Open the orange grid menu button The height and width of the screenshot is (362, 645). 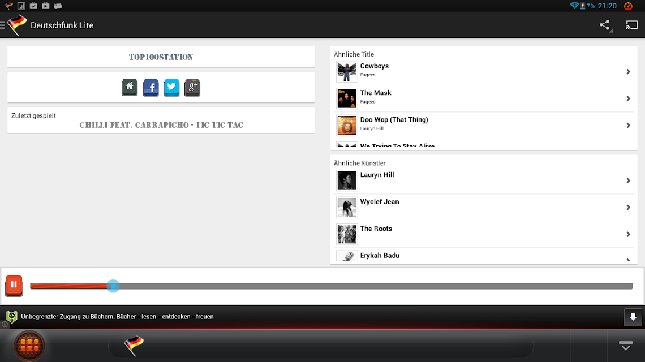[x=29, y=346]
